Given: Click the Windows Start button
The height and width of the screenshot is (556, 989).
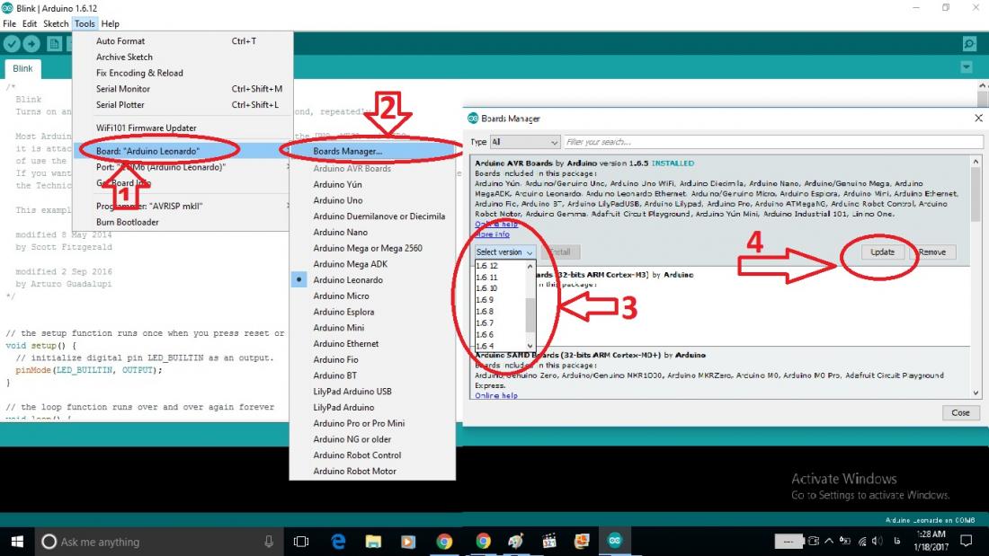Looking at the screenshot, I should (17, 541).
